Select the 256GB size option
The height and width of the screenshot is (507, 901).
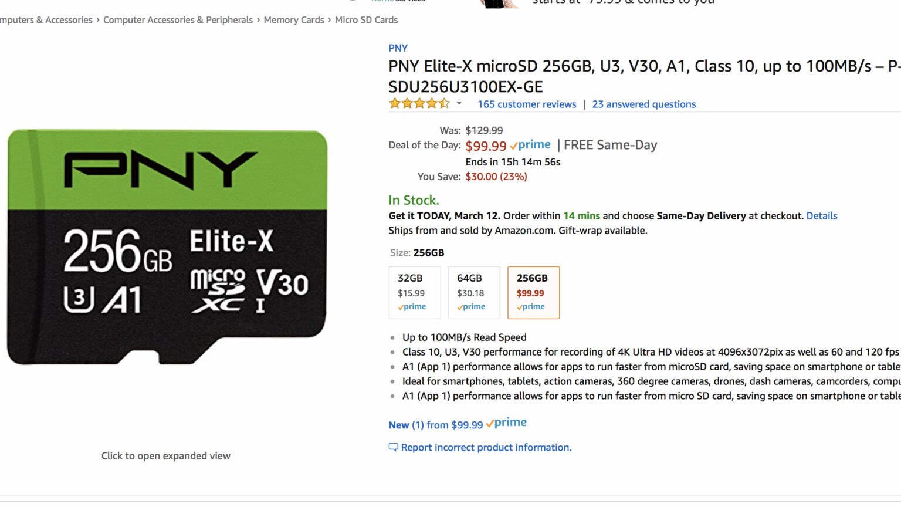click(x=533, y=292)
